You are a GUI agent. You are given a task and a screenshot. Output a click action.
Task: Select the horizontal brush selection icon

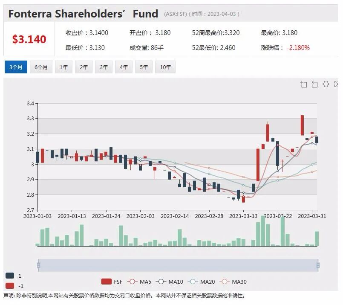click(326, 84)
